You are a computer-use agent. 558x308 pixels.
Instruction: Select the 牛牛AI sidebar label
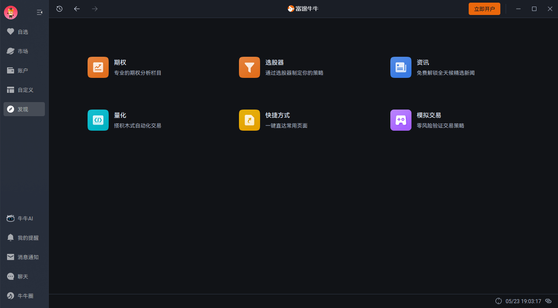click(x=26, y=218)
